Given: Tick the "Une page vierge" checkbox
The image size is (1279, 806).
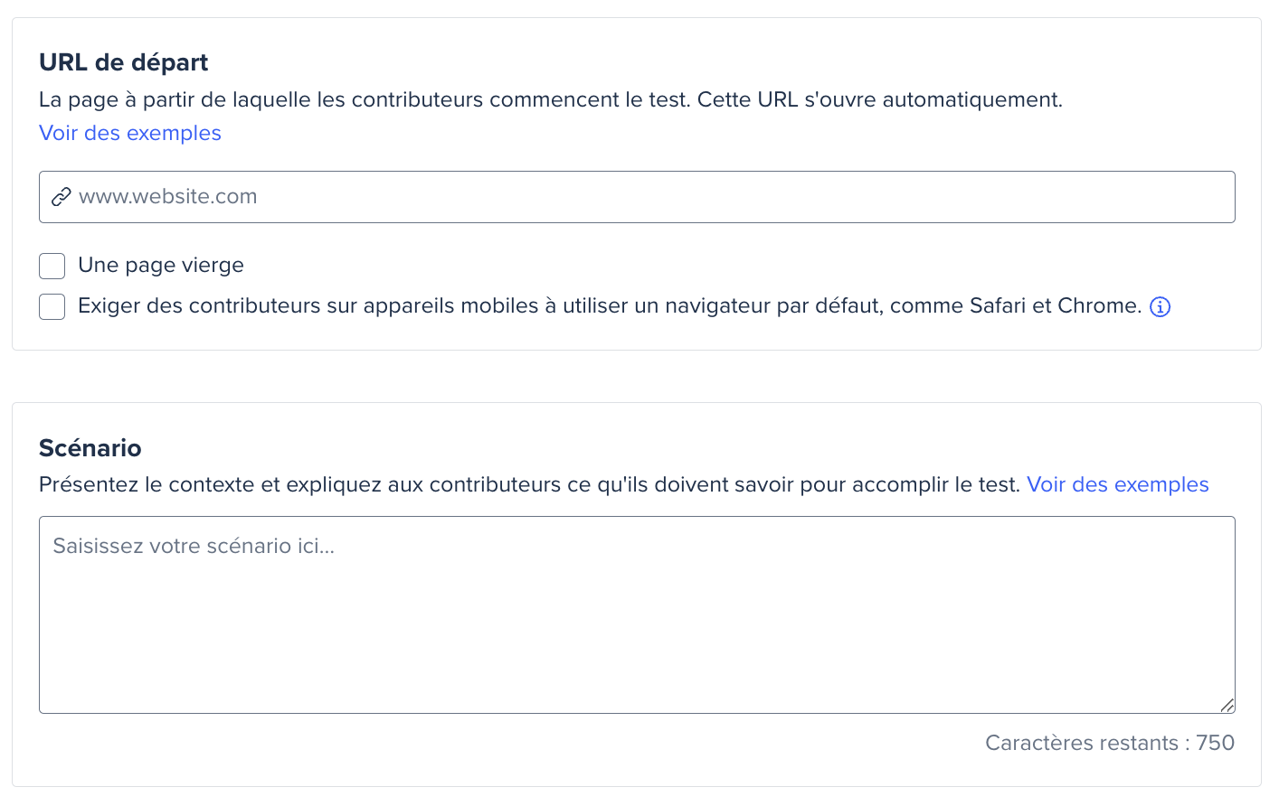Looking at the screenshot, I should coord(52,266).
